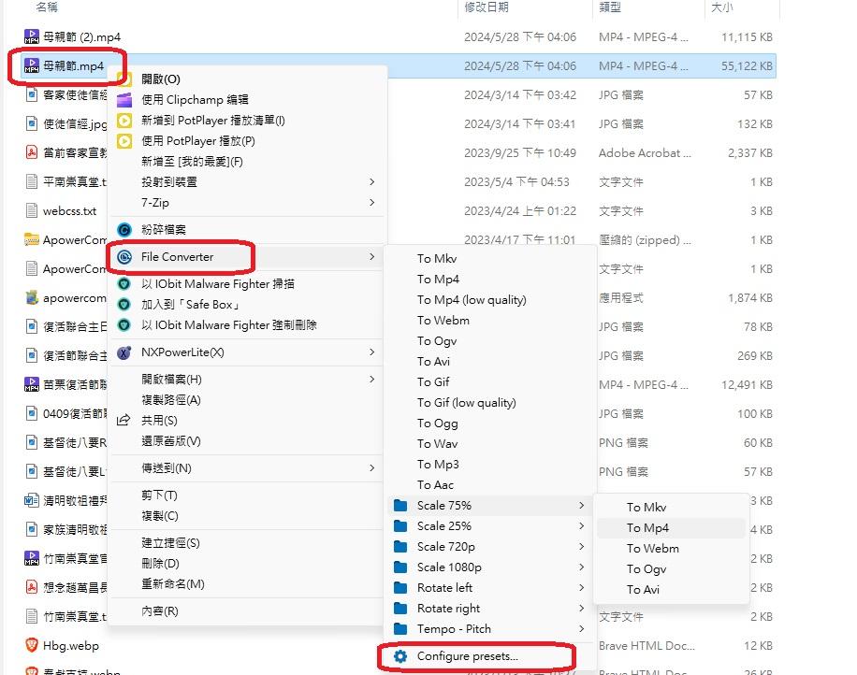Click the Configure presets gear icon
Screen dimensions: 857x675
tap(400, 656)
